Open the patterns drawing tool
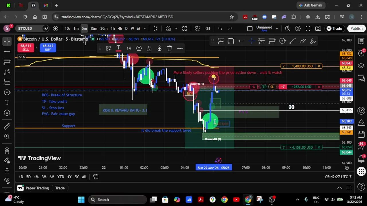Viewport: 367px width, 206px height. (7, 72)
